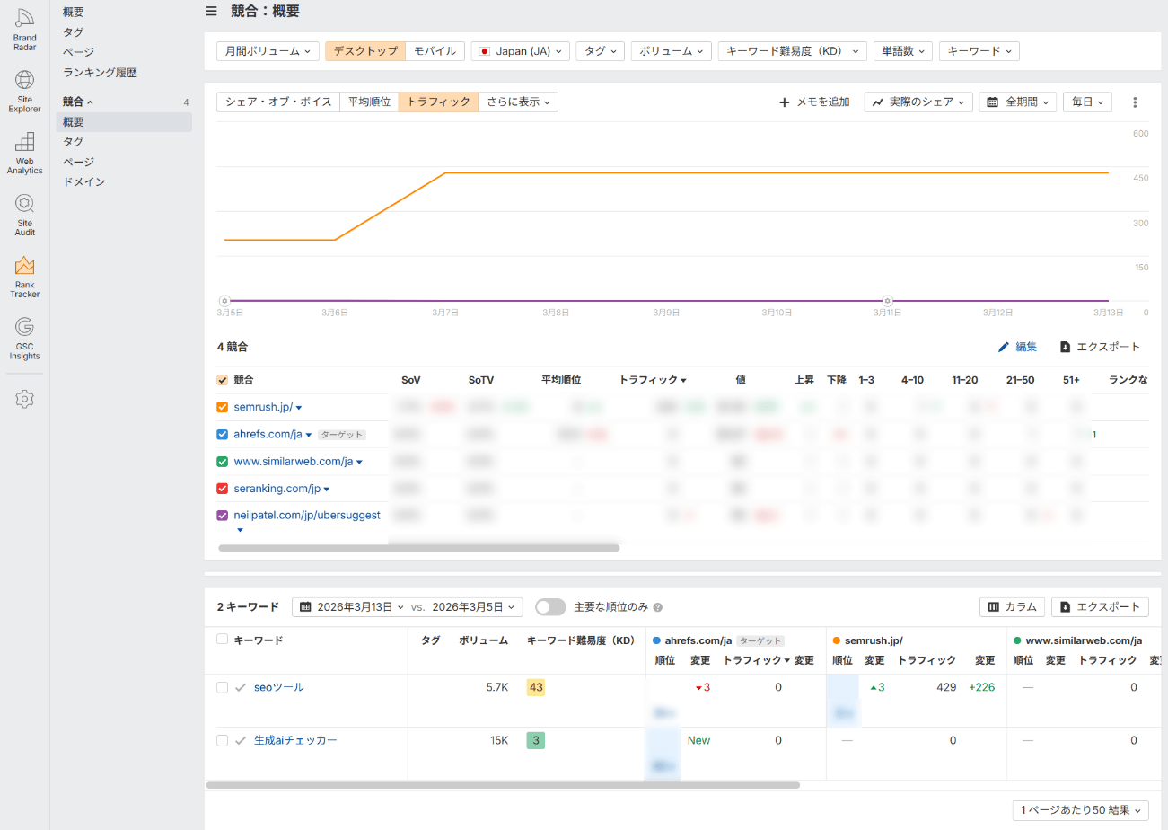Open Site Explorer tool
Image resolution: width=1168 pixels, height=830 pixels.
pyautogui.click(x=24, y=91)
